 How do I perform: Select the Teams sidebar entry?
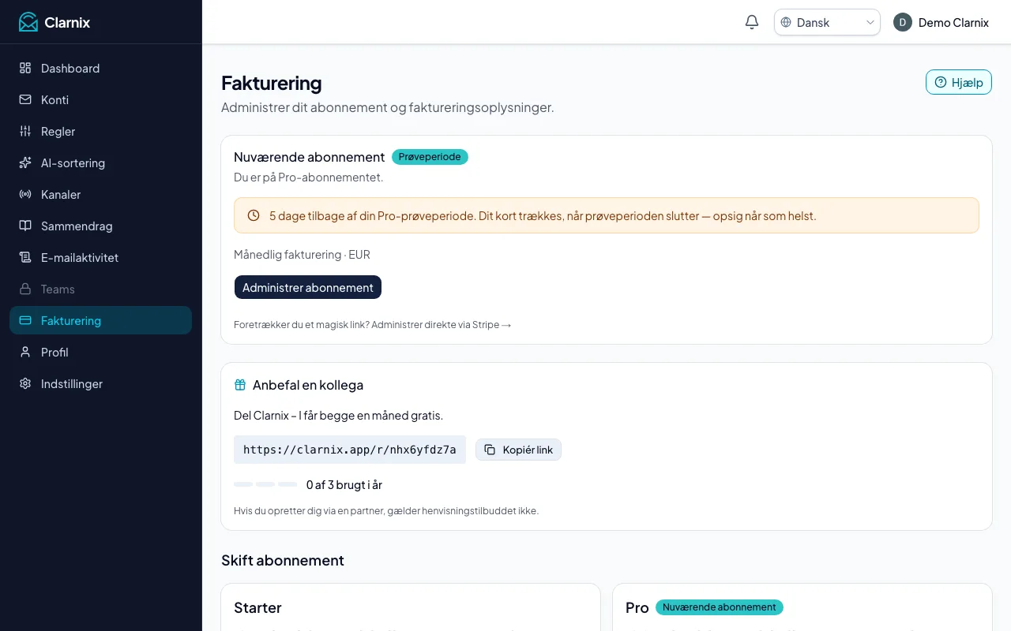coord(100,289)
